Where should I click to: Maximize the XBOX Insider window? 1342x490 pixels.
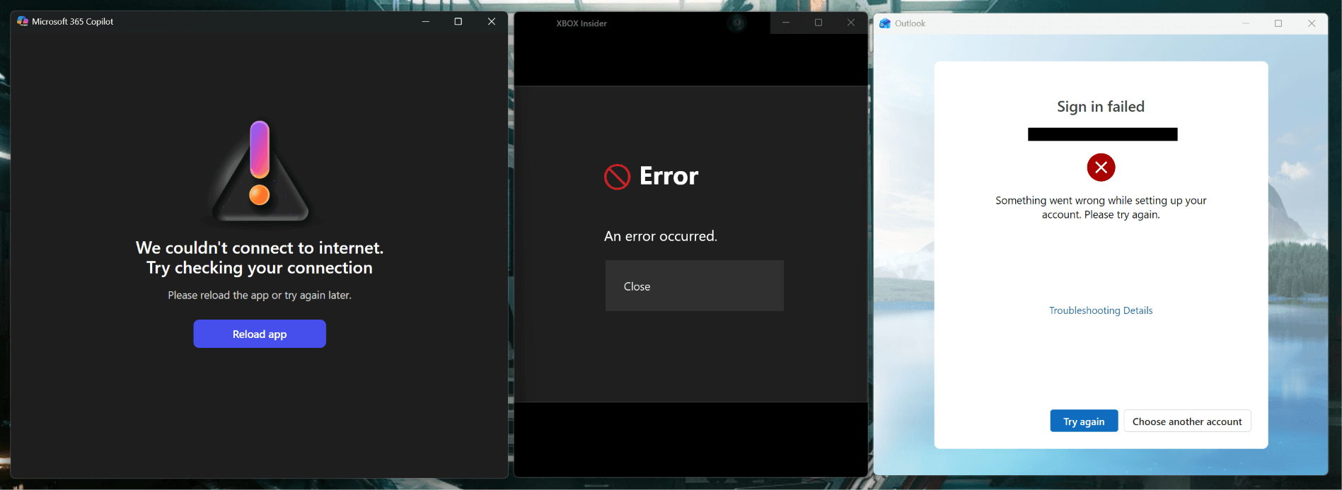[818, 23]
